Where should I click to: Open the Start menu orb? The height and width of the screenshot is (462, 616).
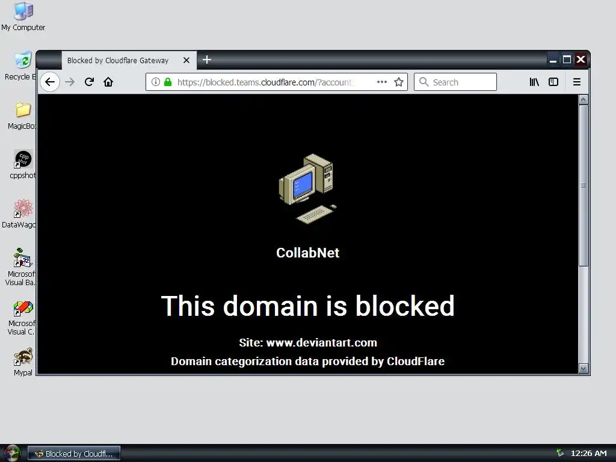click(12, 454)
